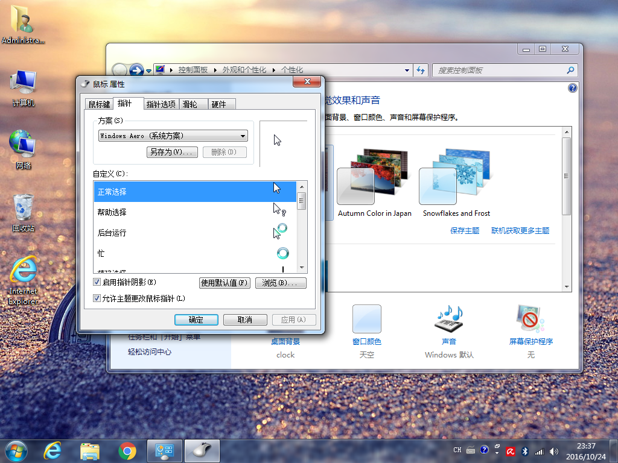618x463 pixels.
Task: Switch to the 指针选项 tab
Action: pos(161,104)
